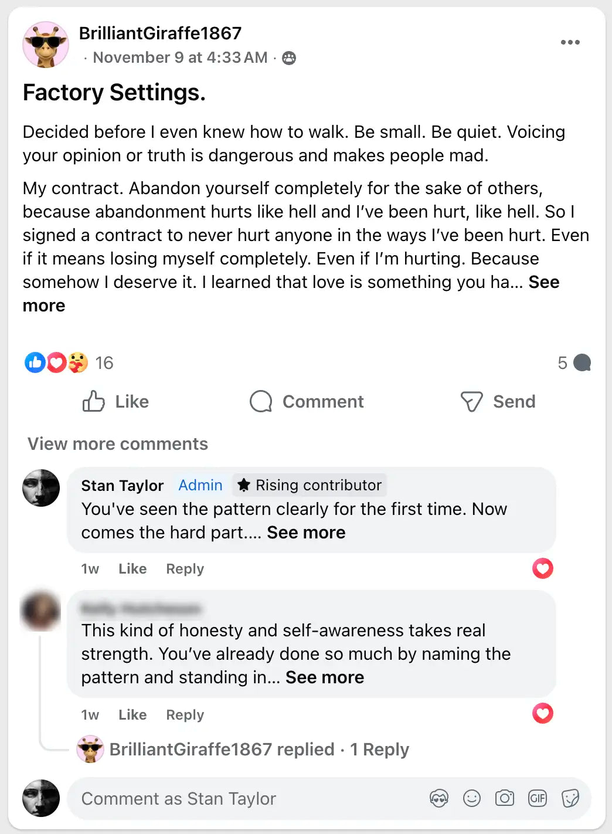Open the sticker picker in comment box

point(570,798)
